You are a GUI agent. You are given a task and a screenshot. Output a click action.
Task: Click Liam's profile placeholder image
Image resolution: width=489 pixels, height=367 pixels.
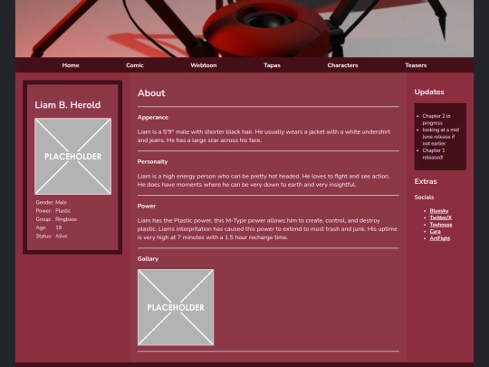(x=73, y=157)
